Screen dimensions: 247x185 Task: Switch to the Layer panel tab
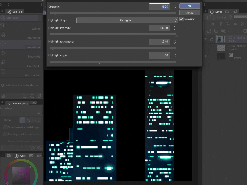click(217, 12)
